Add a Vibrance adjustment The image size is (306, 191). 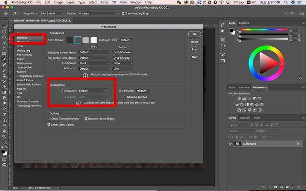(x=260, y=99)
